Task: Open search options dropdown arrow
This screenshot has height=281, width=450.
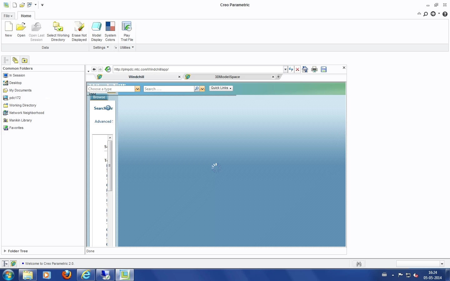Action: click(x=202, y=89)
